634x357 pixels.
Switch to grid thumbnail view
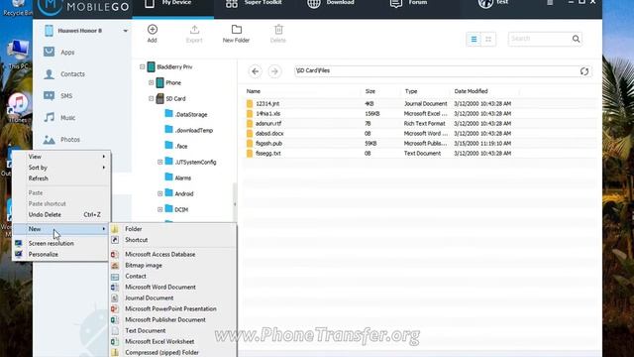coord(488,39)
